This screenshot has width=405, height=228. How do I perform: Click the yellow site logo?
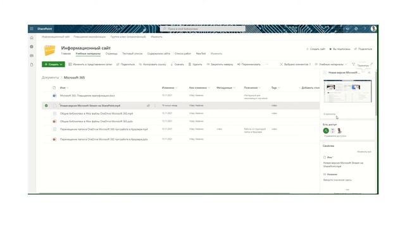click(x=50, y=50)
